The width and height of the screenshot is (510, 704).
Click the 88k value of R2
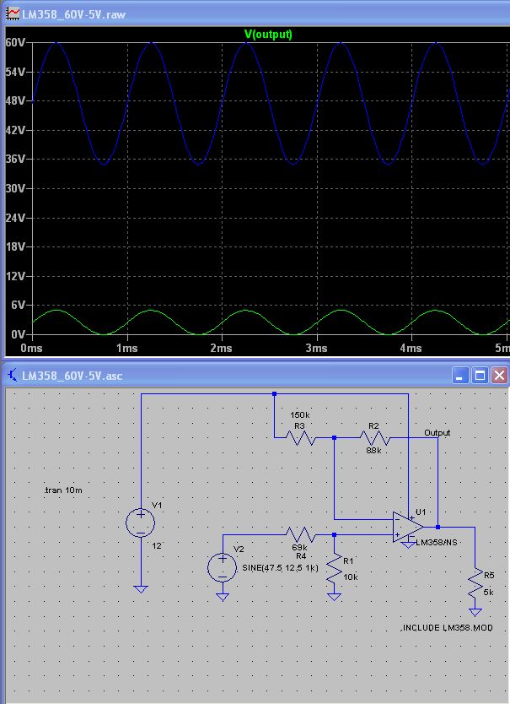click(x=373, y=449)
